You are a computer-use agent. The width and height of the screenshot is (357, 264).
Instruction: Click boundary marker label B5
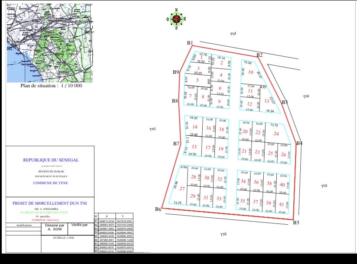[x=296, y=223]
